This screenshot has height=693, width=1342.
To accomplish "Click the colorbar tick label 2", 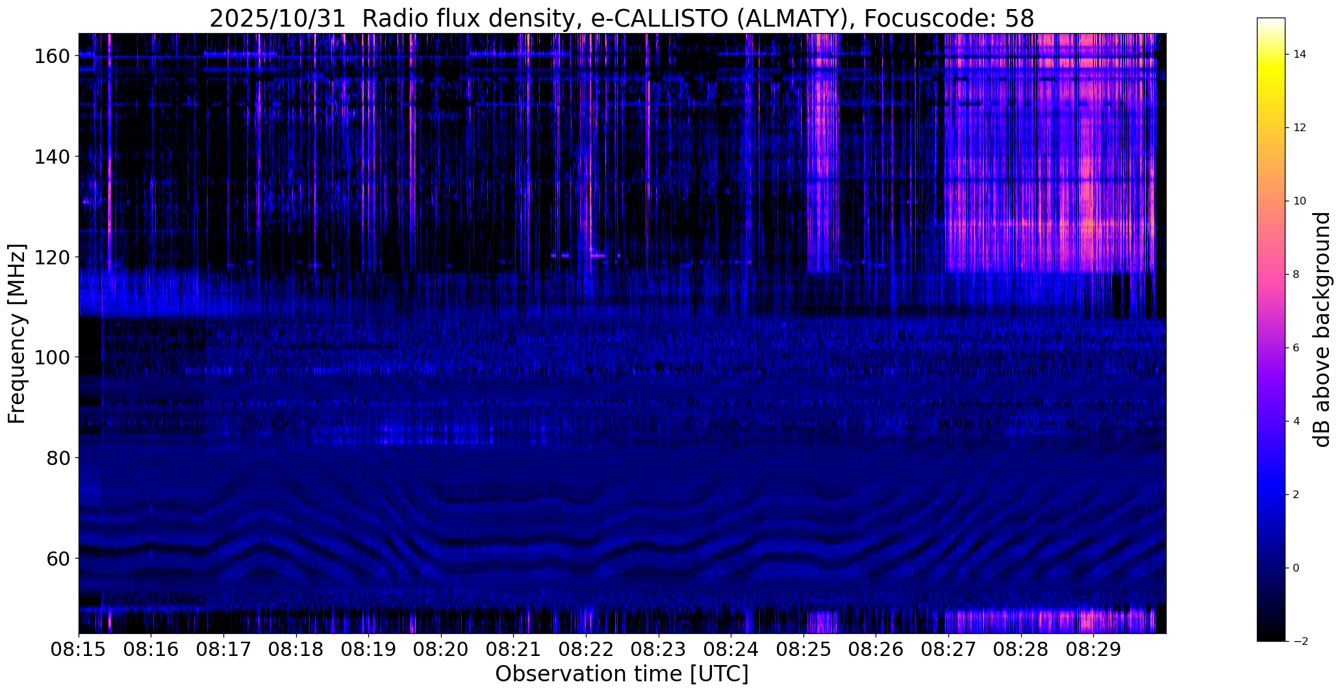I will click(1297, 495).
